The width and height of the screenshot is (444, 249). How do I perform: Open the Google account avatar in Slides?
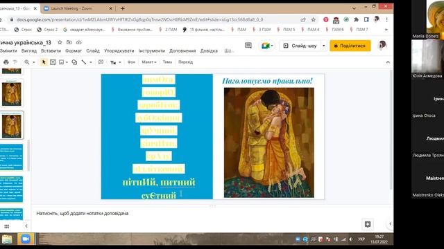pyautogui.click(x=382, y=46)
